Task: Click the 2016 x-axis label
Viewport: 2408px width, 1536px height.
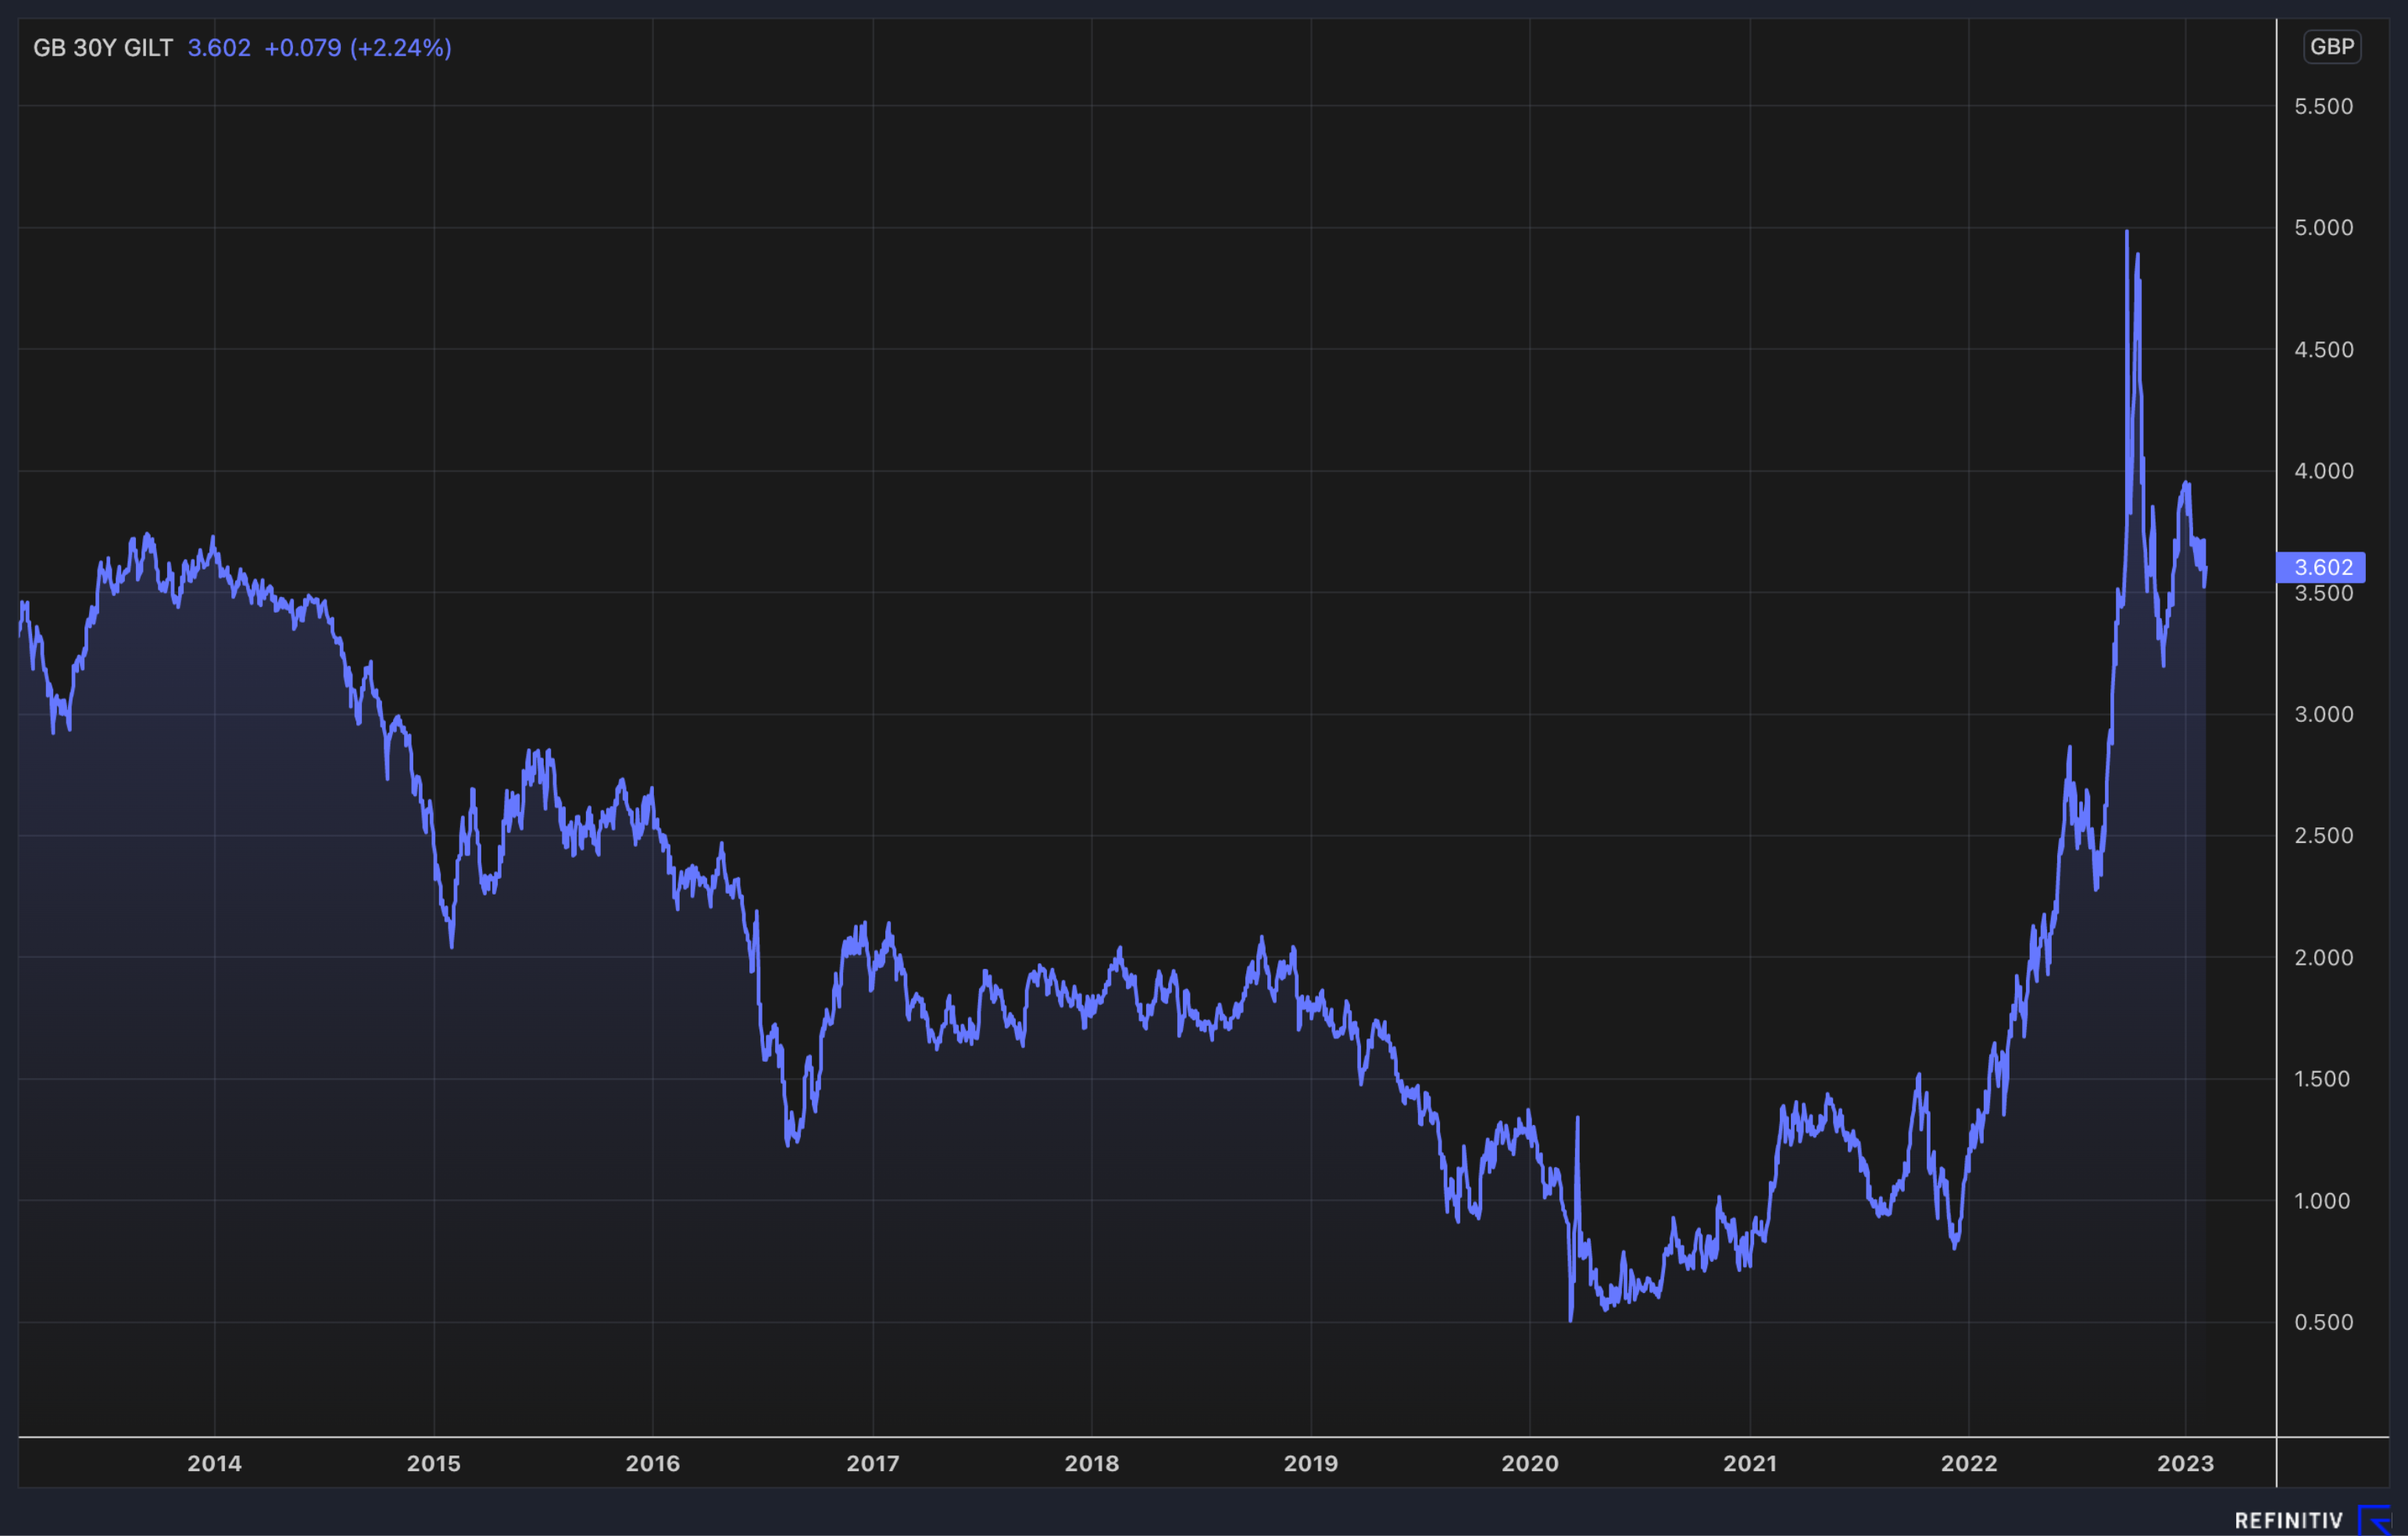Action: tap(652, 1464)
